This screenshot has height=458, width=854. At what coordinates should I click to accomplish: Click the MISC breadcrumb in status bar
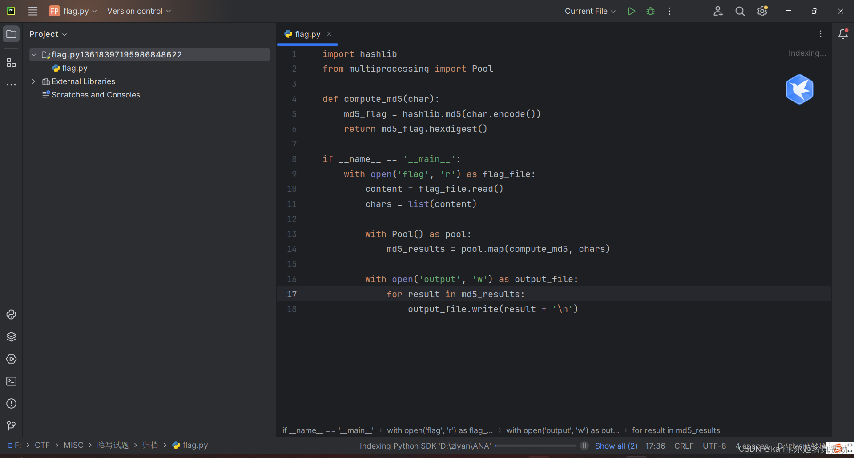(73, 445)
